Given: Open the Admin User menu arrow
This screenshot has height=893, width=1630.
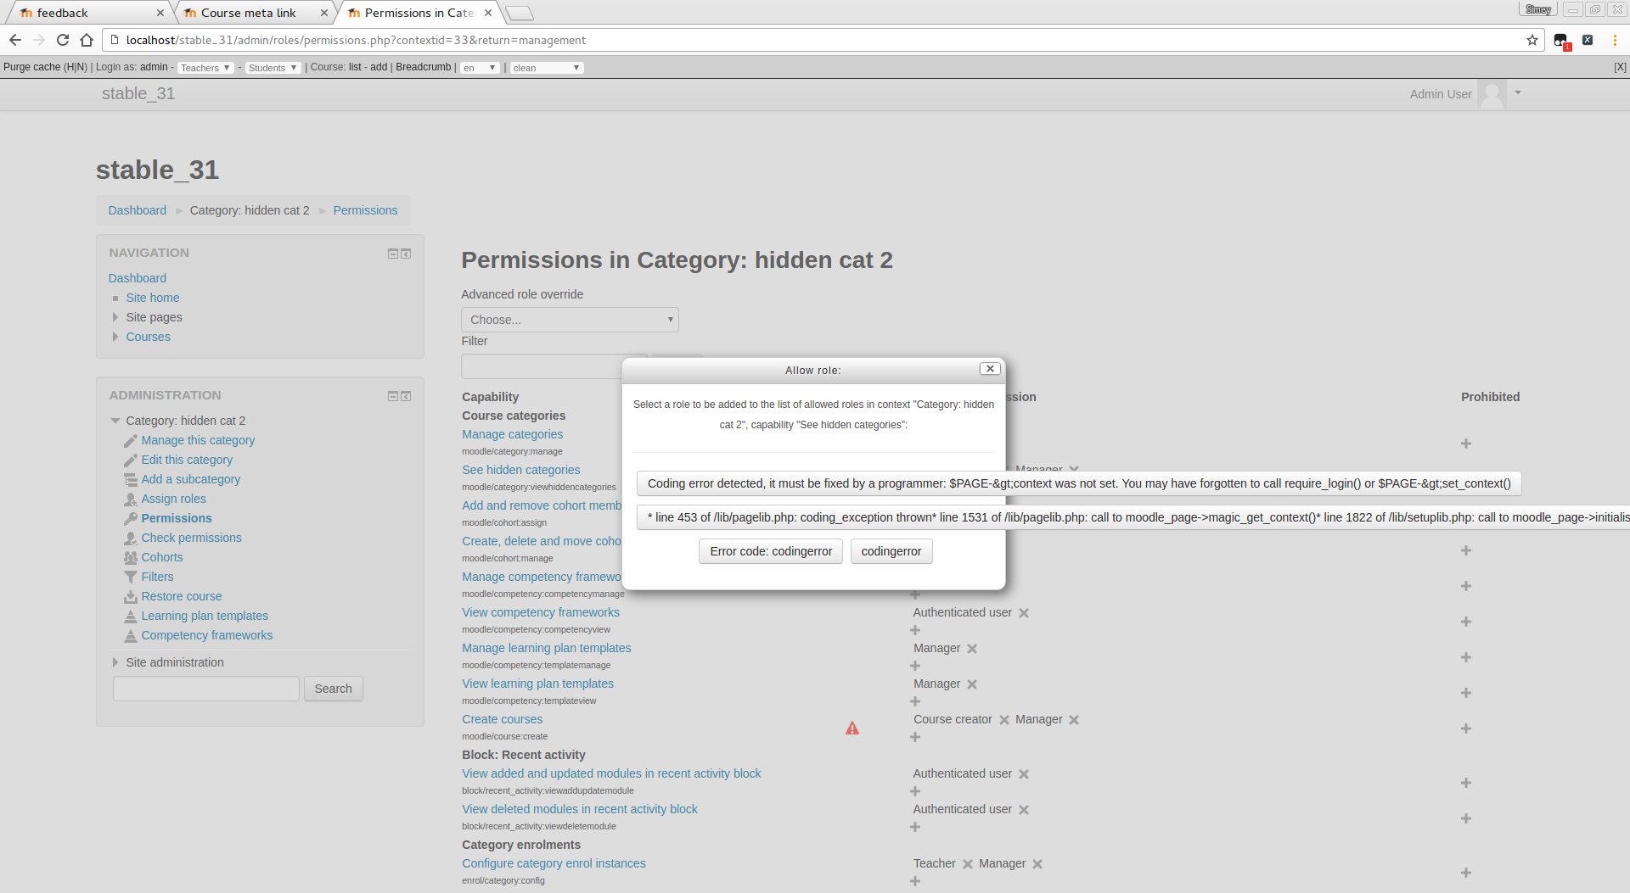Looking at the screenshot, I should pos(1518,93).
